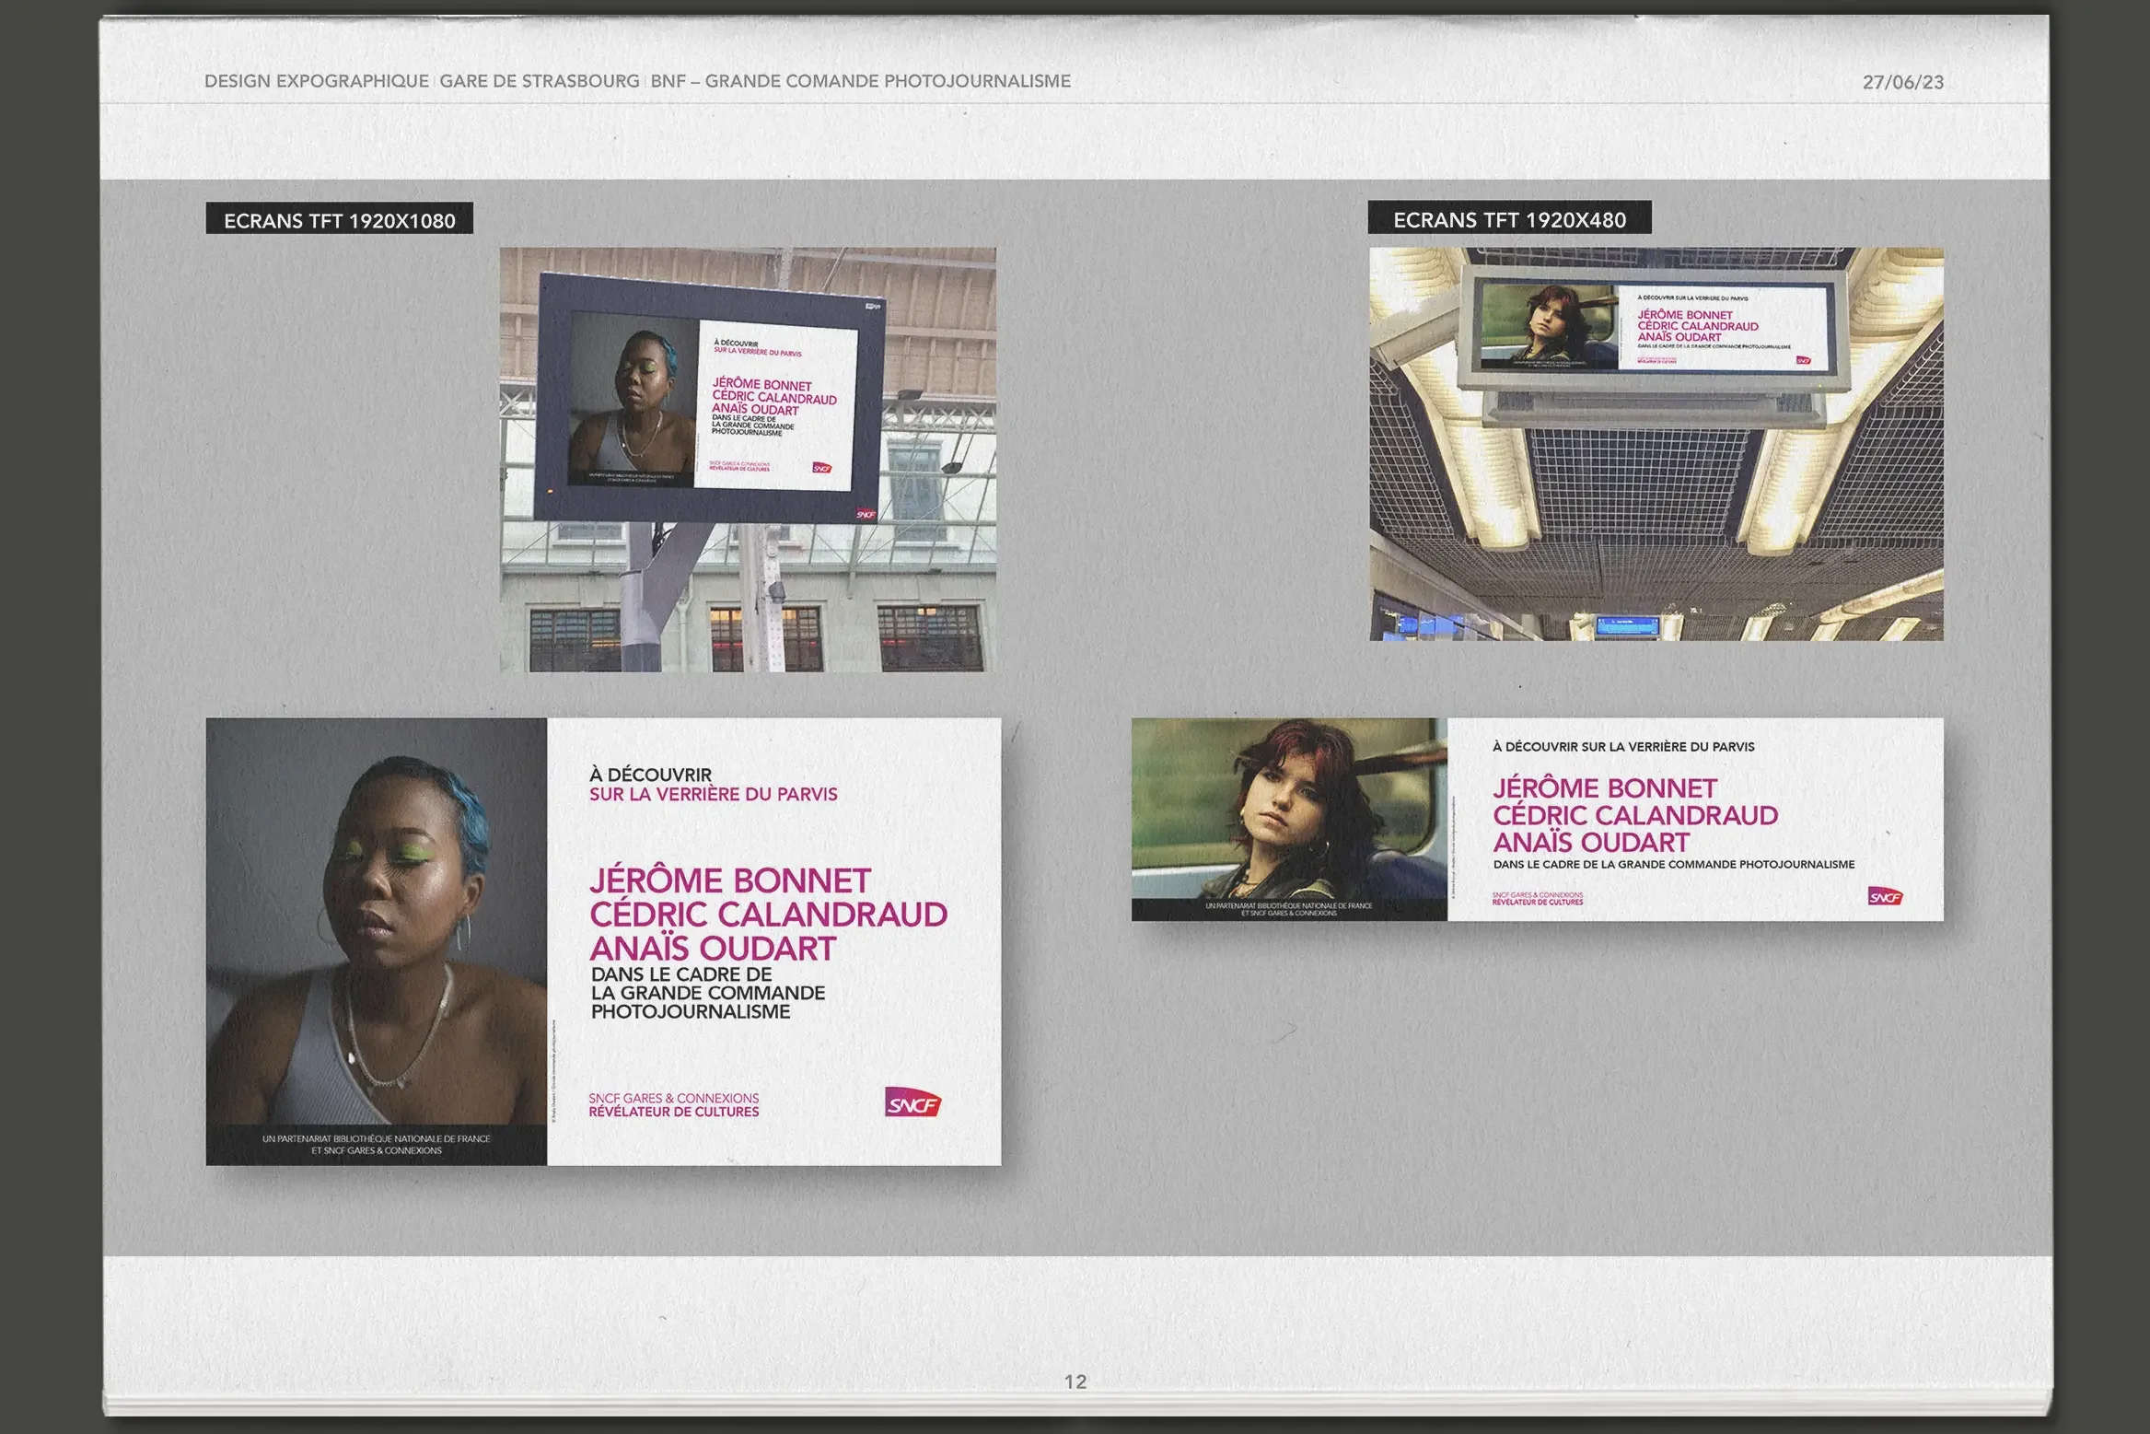This screenshot has height=1434, width=2150.
Task: Click 'JÉRÔME BONNET' in the wide banner
Action: (x=1605, y=788)
